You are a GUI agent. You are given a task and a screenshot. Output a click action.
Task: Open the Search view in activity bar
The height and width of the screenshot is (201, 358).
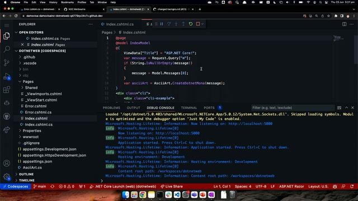pos(7,49)
